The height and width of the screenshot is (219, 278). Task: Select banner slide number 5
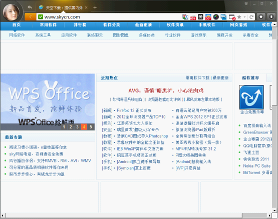91,127
